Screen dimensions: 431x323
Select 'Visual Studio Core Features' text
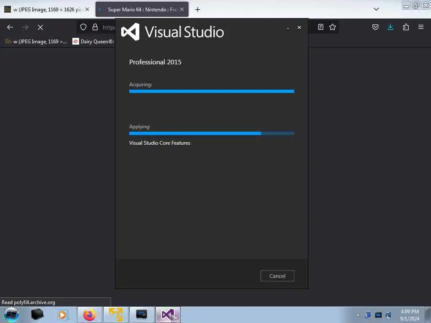click(x=160, y=143)
